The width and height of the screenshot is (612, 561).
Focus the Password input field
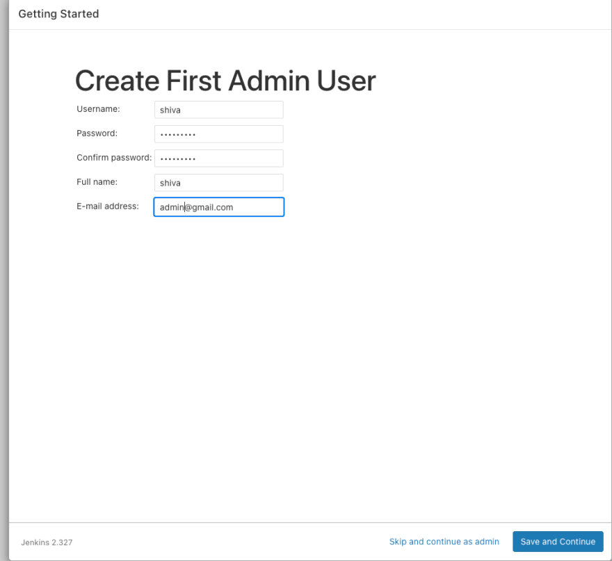(x=218, y=133)
